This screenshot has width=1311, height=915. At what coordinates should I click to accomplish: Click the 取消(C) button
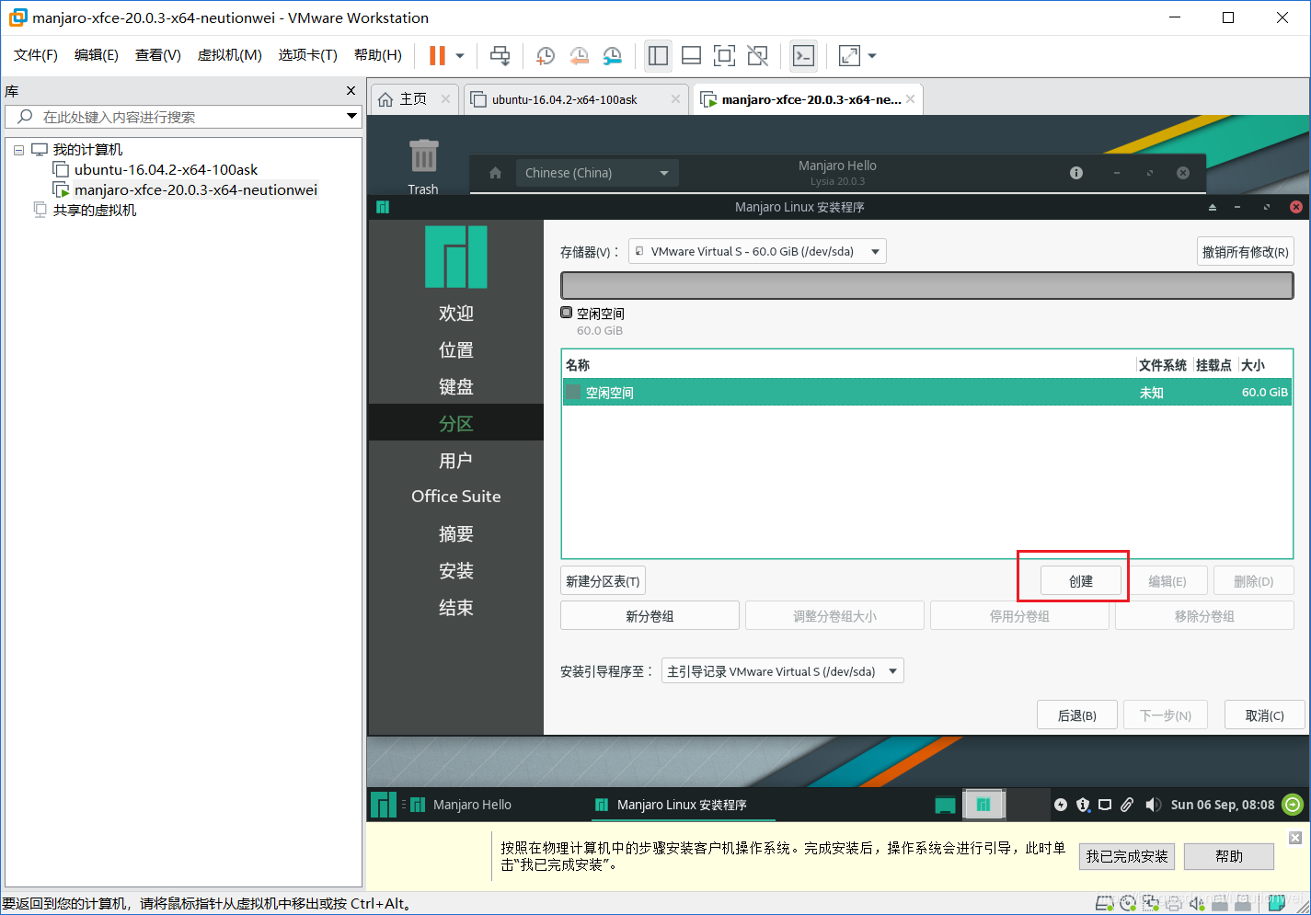pyautogui.click(x=1265, y=715)
